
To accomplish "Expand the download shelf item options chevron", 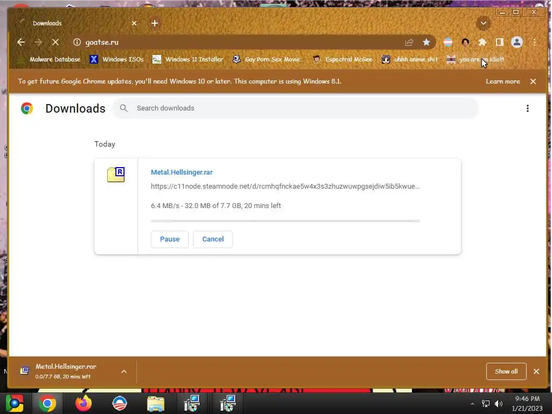I will tap(124, 371).
